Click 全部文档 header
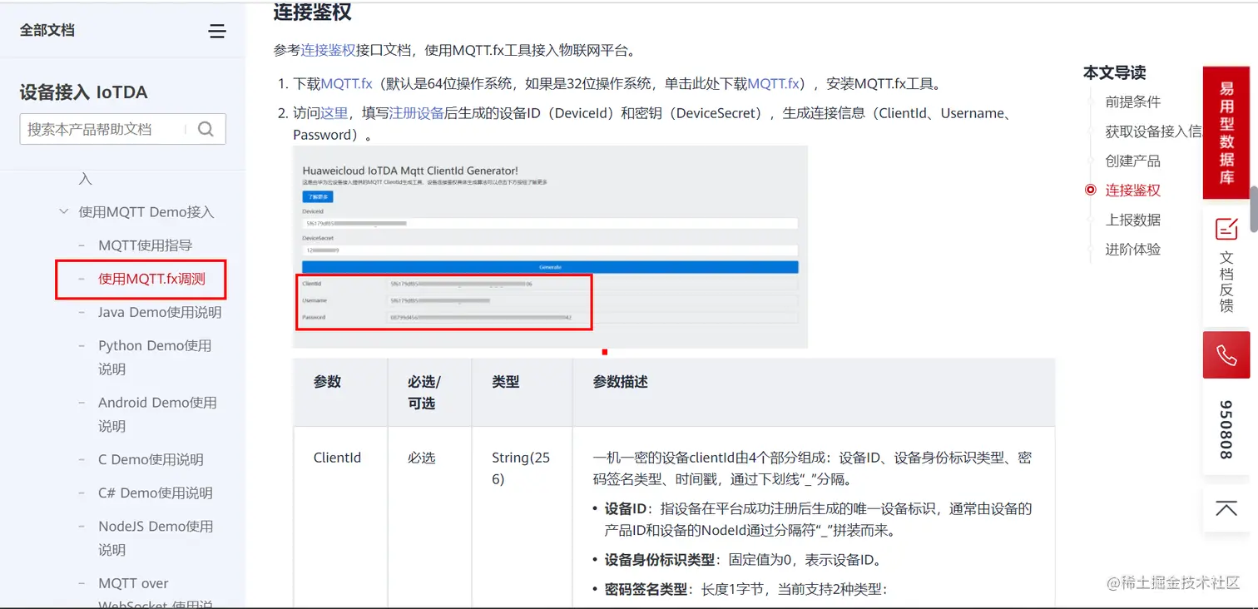 tap(47, 31)
